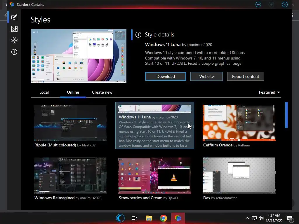Click the large Windows 11 Luna preview image
The height and width of the screenshot is (224, 299).
pos(79,56)
